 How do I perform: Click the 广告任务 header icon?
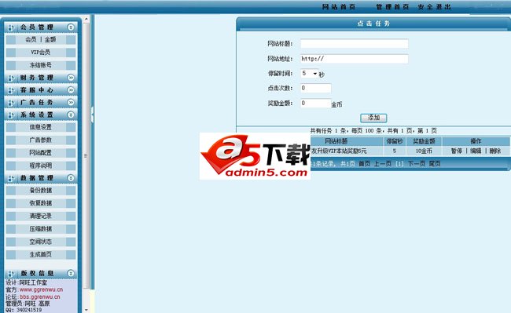12,103
